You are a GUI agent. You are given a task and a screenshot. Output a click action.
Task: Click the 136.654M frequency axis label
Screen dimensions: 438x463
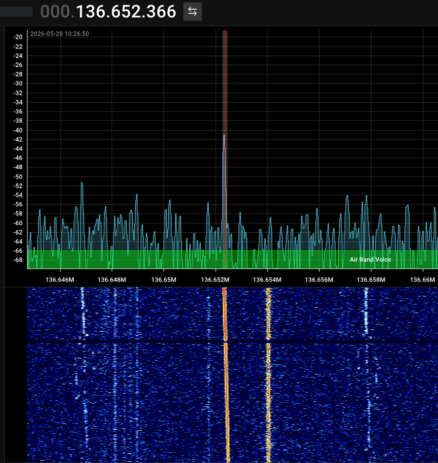(267, 280)
